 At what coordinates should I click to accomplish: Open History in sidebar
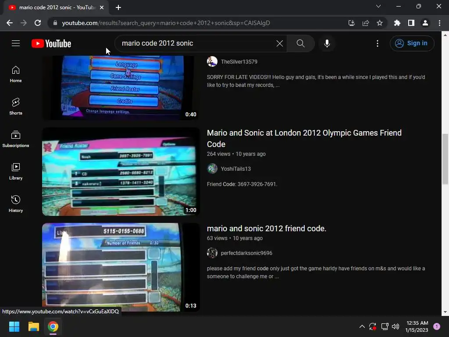tap(16, 204)
